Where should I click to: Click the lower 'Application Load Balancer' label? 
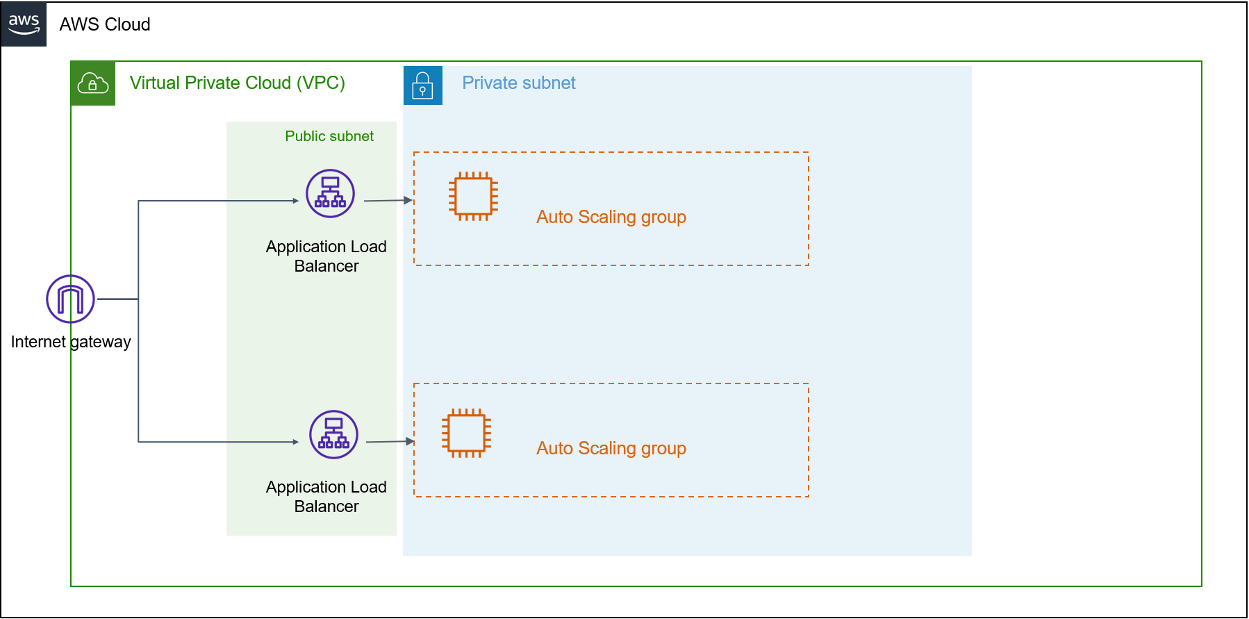(326, 497)
